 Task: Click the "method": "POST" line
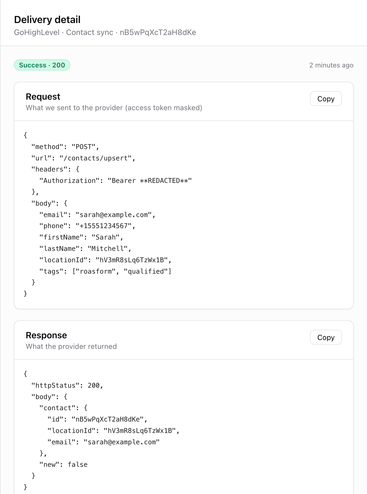pyautogui.click(x=65, y=147)
